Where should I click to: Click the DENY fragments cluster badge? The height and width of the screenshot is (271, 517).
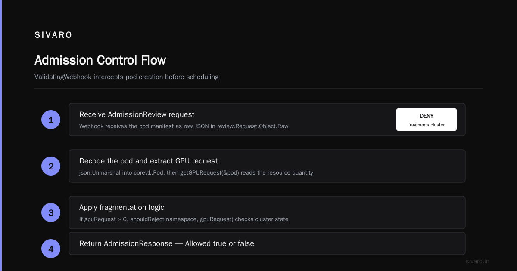click(427, 120)
